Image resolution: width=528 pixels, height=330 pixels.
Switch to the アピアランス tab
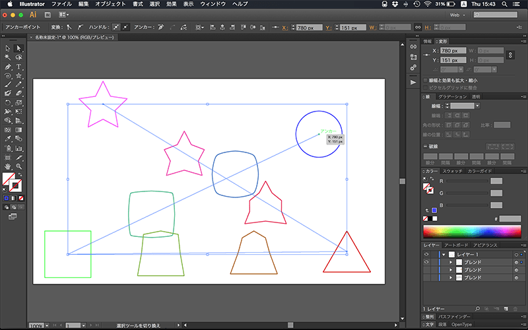[x=485, y=245]
